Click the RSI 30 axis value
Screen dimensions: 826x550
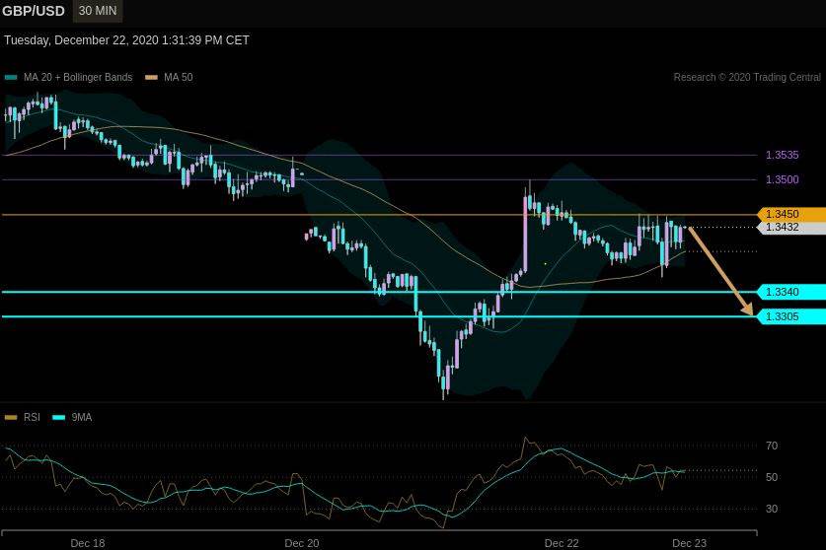pyautogui.click(x=771, y=509)
